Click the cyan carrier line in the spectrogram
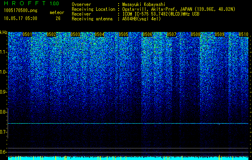 pyautogui.click(x=128, y=124)
